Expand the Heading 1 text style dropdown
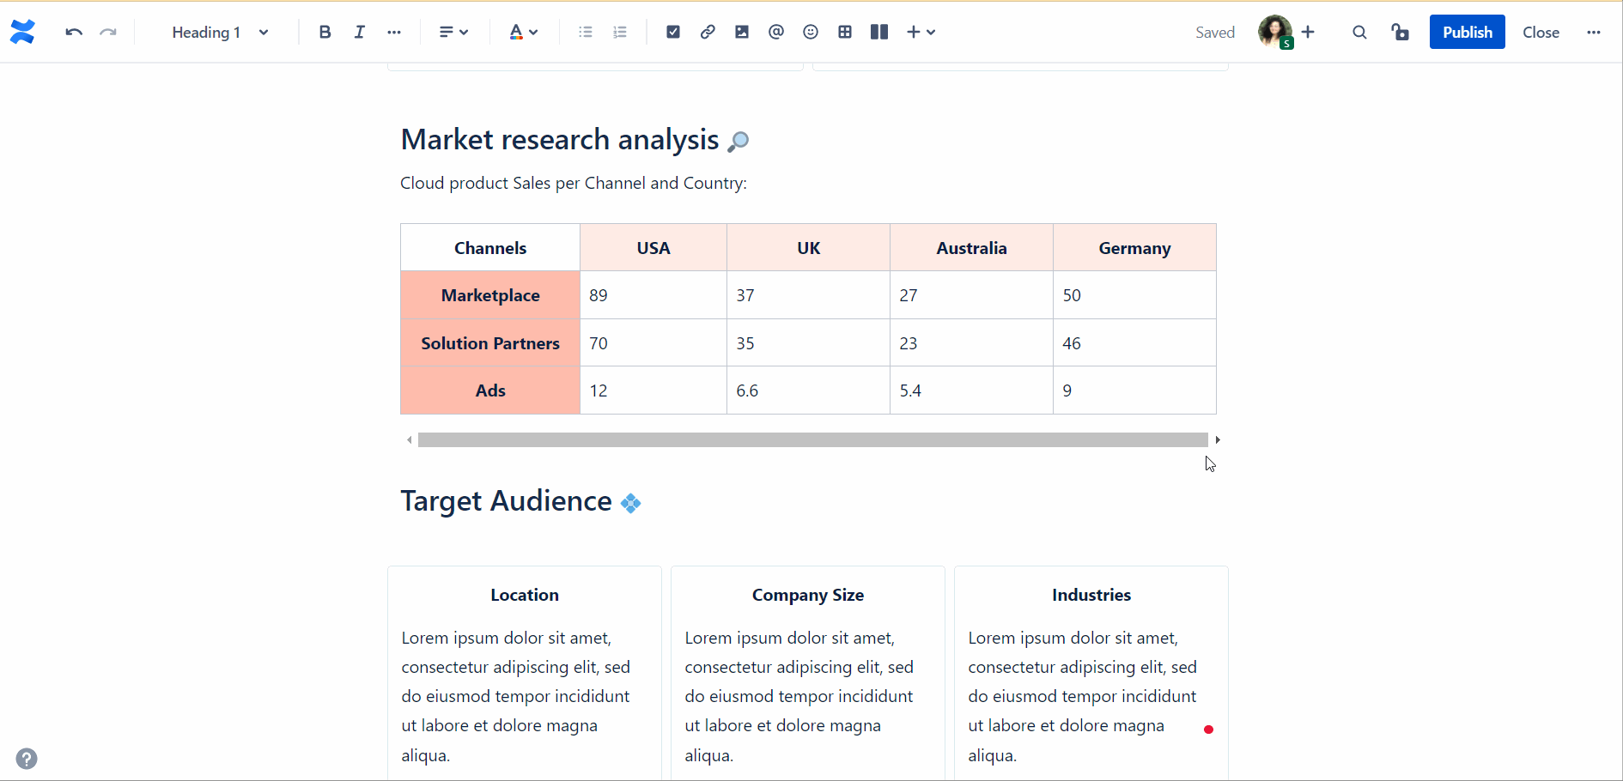The image size is (1623, 781). (220, 33)
